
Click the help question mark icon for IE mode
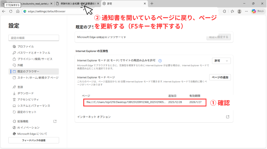click(160, 61)
